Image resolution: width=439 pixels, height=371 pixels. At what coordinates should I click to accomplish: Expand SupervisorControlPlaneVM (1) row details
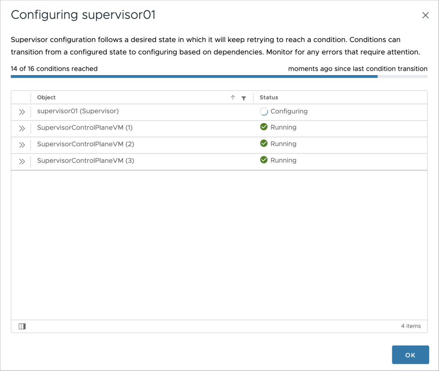[22, 129]
